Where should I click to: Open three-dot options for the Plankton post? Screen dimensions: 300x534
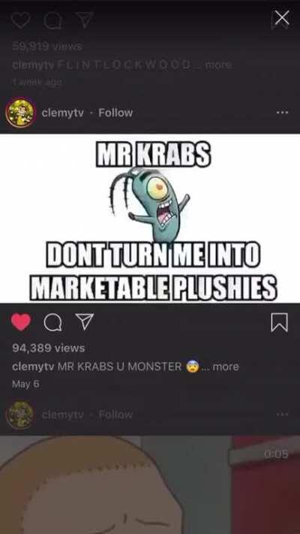(282, 113)
